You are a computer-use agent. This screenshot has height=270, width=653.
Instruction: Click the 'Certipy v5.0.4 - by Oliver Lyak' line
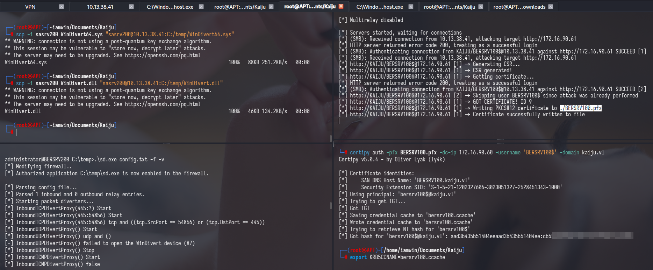point(392,159)
